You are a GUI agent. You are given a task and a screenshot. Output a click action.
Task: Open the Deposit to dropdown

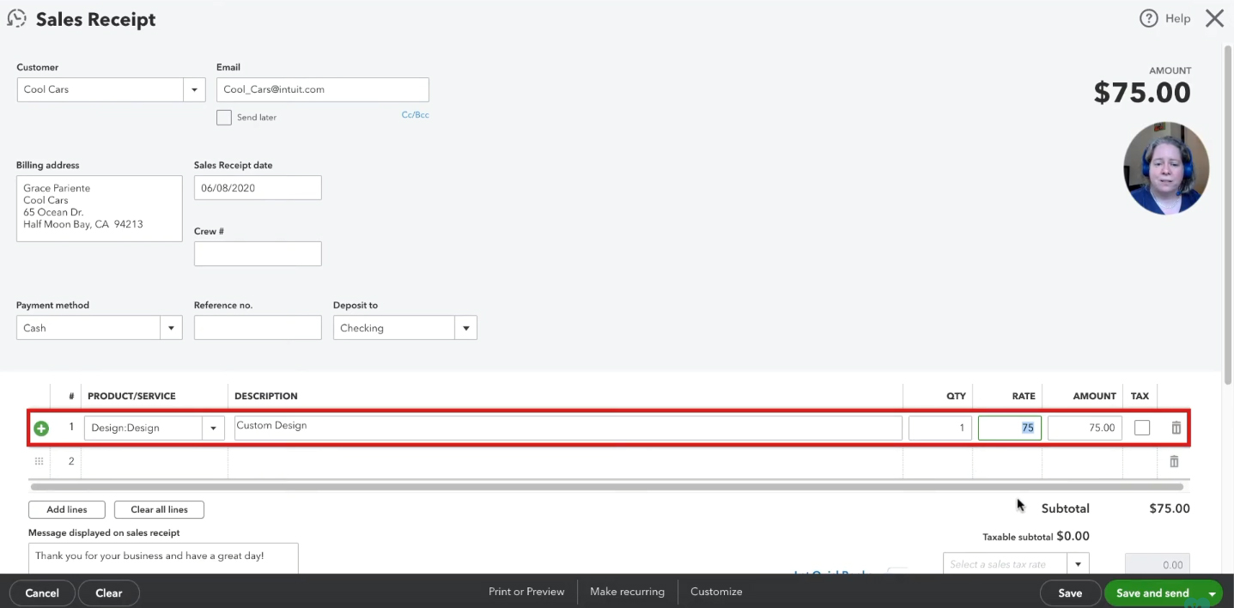pyautogui.click(x=465, y=328)
